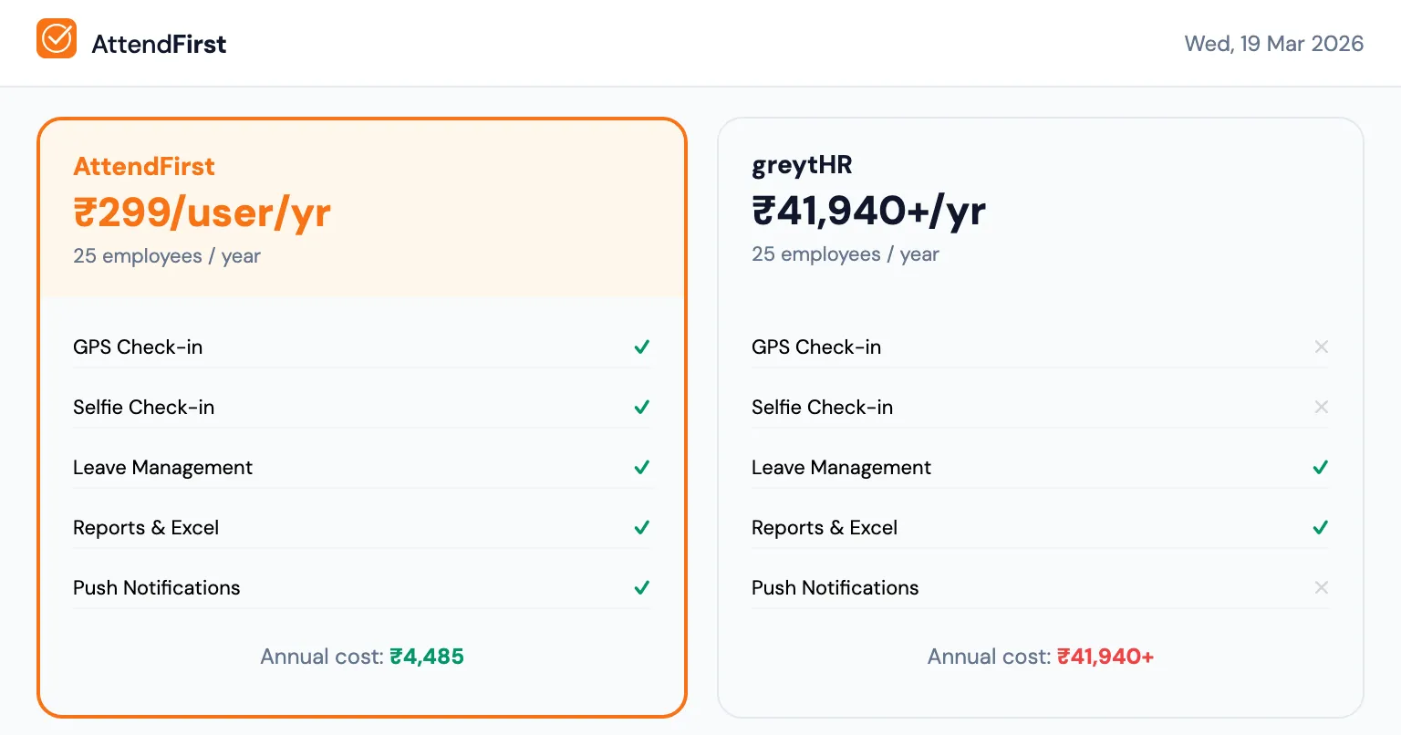Screen dimensions: 1401x735
Task: Click the checkmark next to Selfie Check-in
Action: (641, 407)
